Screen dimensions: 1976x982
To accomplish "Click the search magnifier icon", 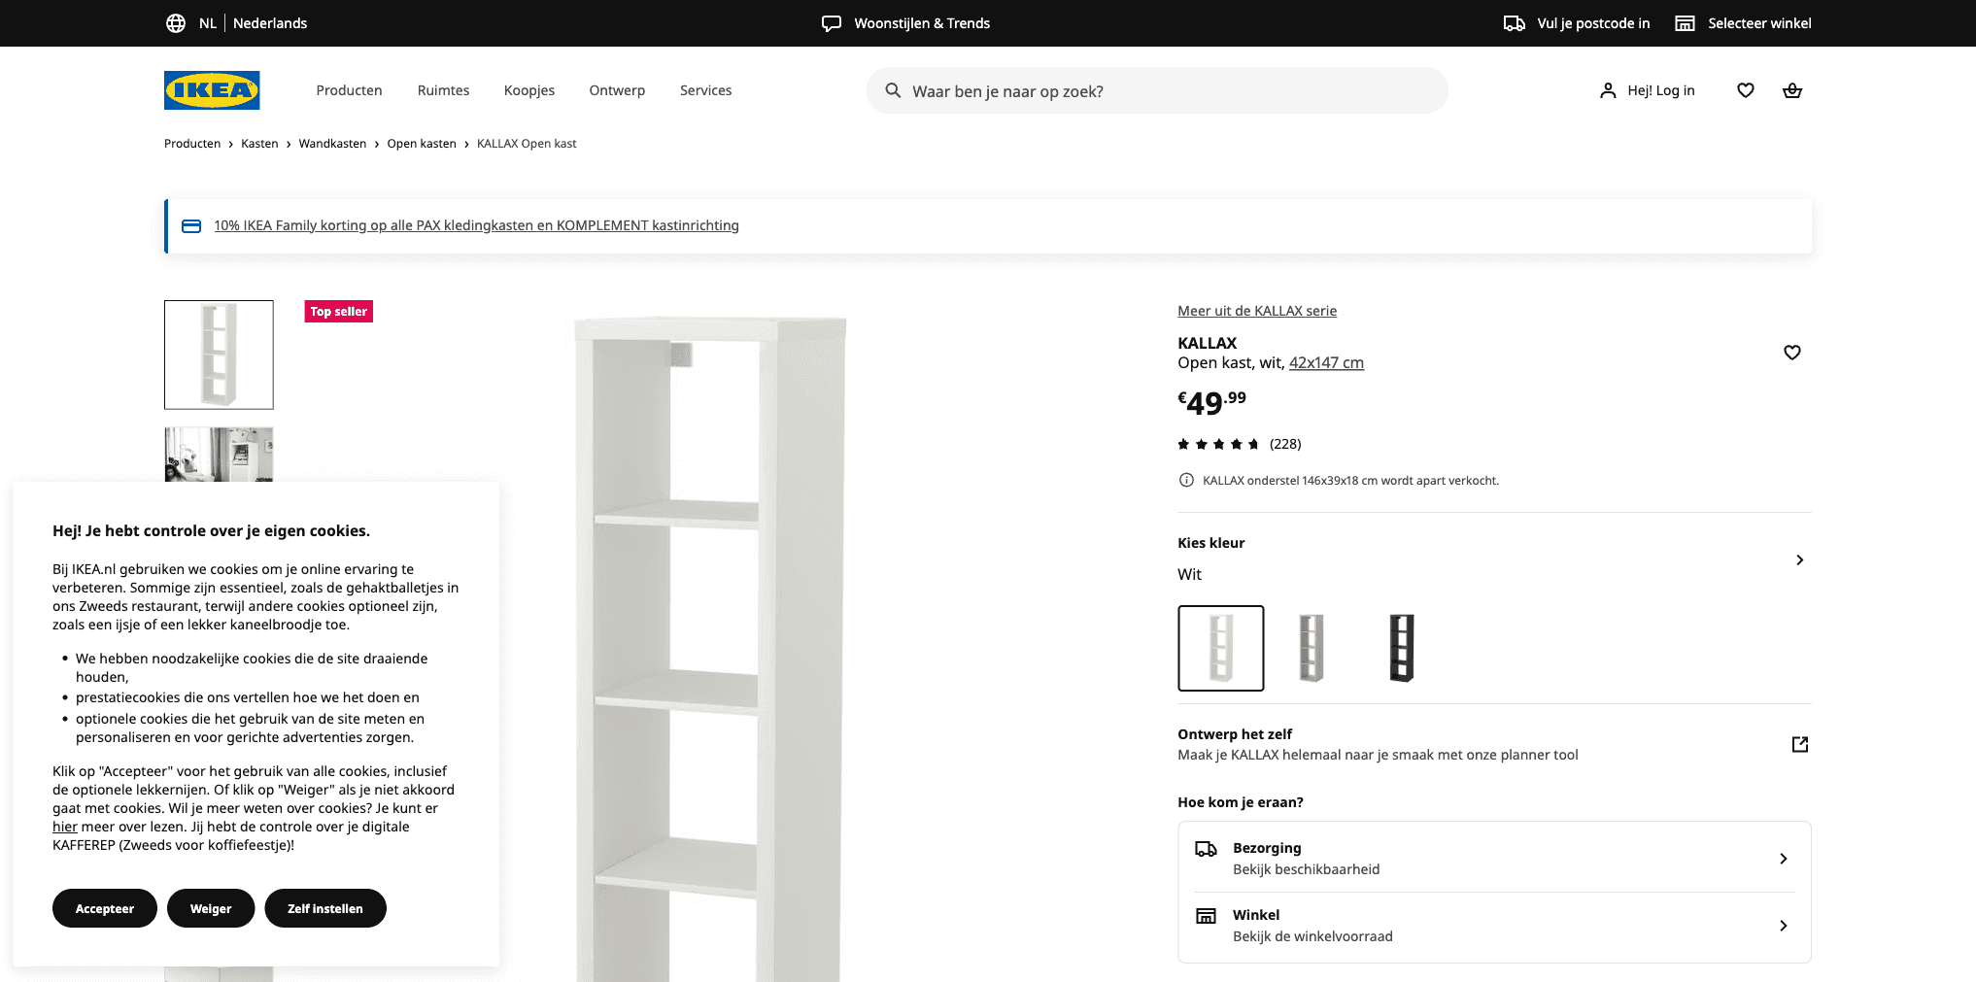I will [893, 90].
